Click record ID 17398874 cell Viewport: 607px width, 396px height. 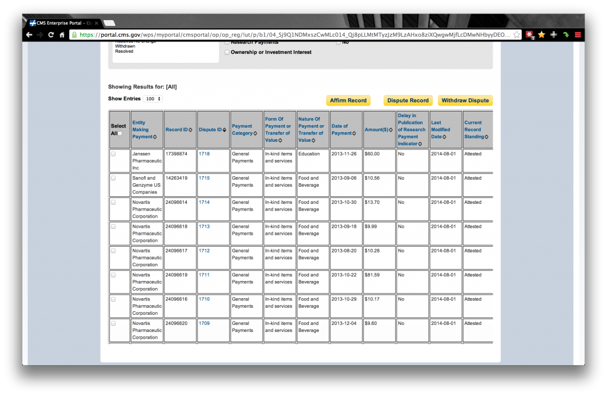[x=180, y=161]
